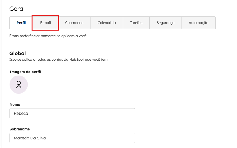Open the Segurança settings tab
This screenshot has height=148, width=237.
point(165,23)
